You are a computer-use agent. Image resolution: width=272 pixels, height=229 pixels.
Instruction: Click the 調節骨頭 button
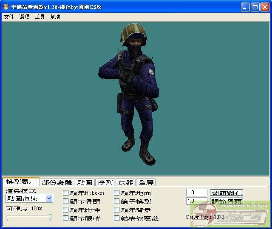(x=227, y=201)
